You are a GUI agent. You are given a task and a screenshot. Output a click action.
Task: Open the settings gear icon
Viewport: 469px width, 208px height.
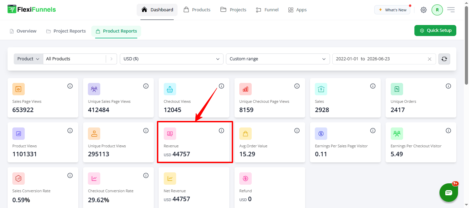[424, 10]
